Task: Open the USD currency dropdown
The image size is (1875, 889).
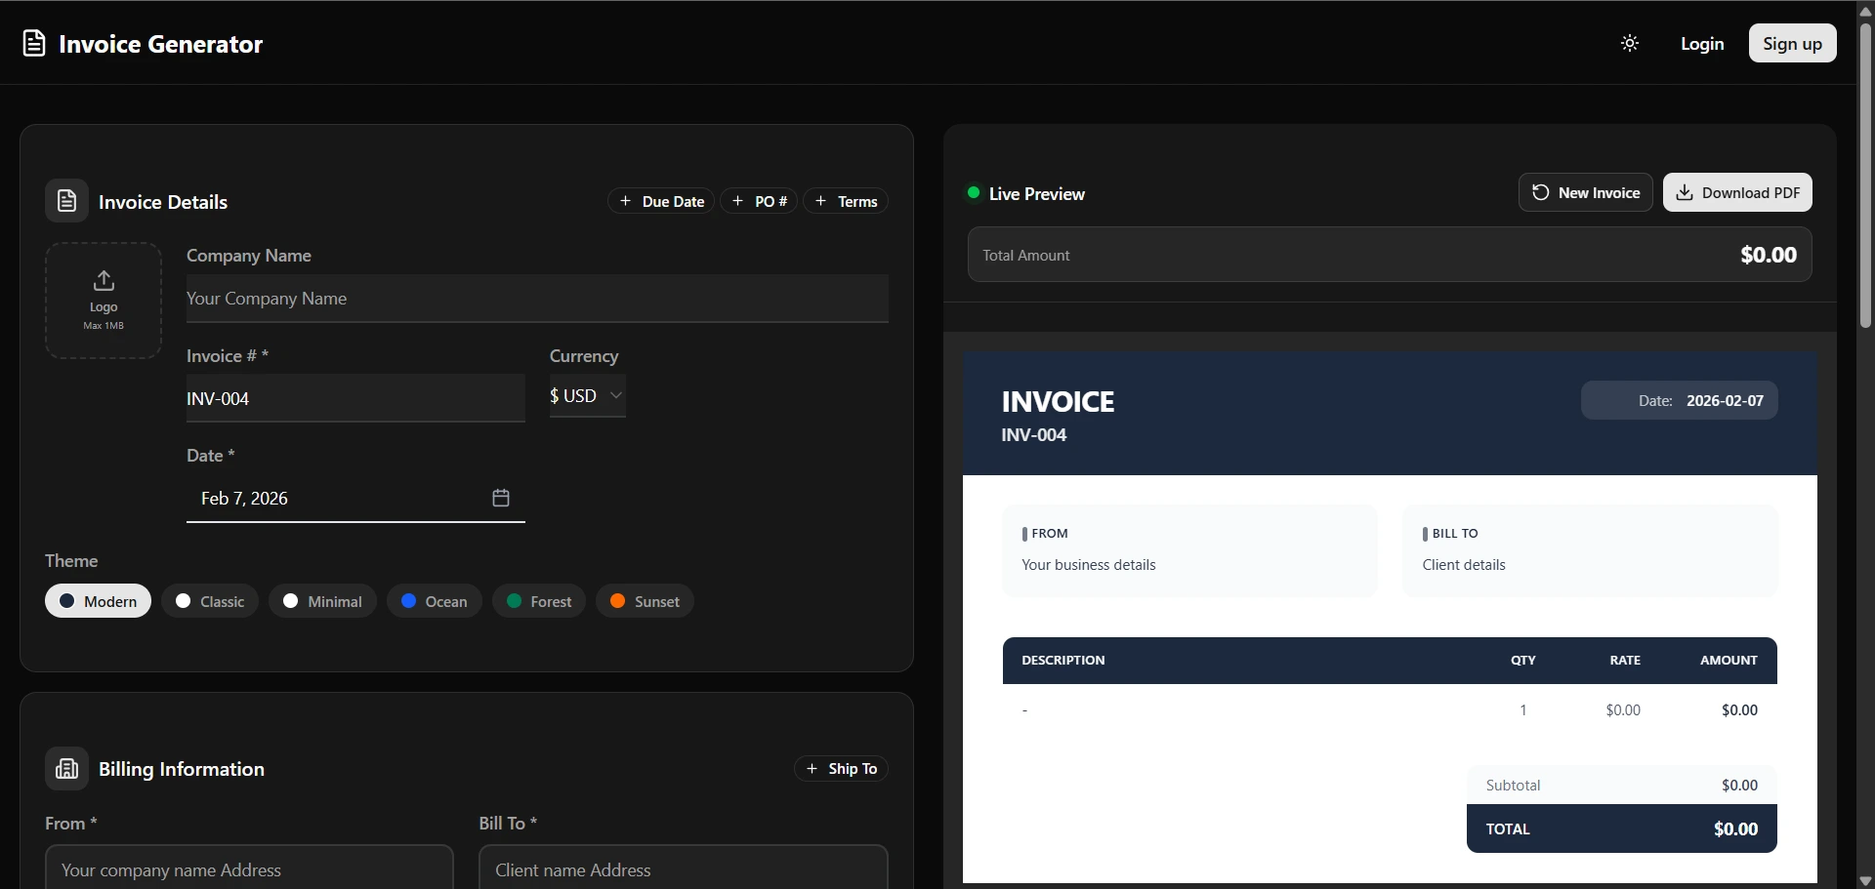Action: (586, 395)
